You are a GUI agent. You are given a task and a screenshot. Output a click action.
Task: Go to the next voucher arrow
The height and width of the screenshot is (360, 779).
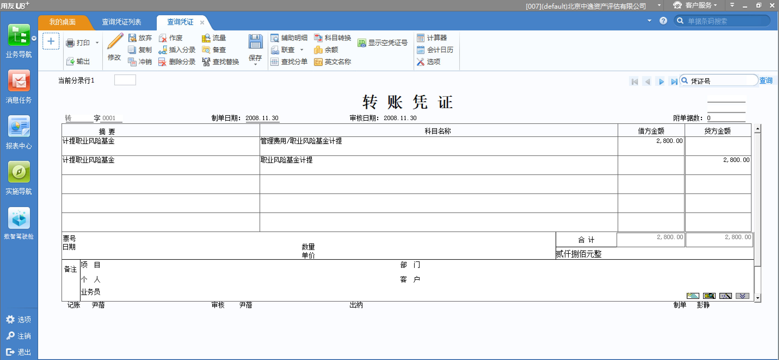(x=661, y=82)
